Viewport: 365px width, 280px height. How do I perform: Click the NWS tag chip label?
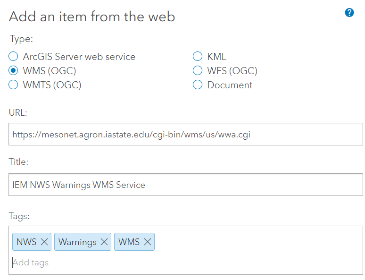click(x=26, y=242)
